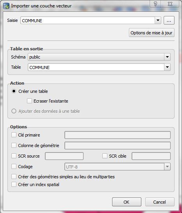Click the database icon in the title bar
Viewport: 182px width, 213px height.
(x=6, y=6)
